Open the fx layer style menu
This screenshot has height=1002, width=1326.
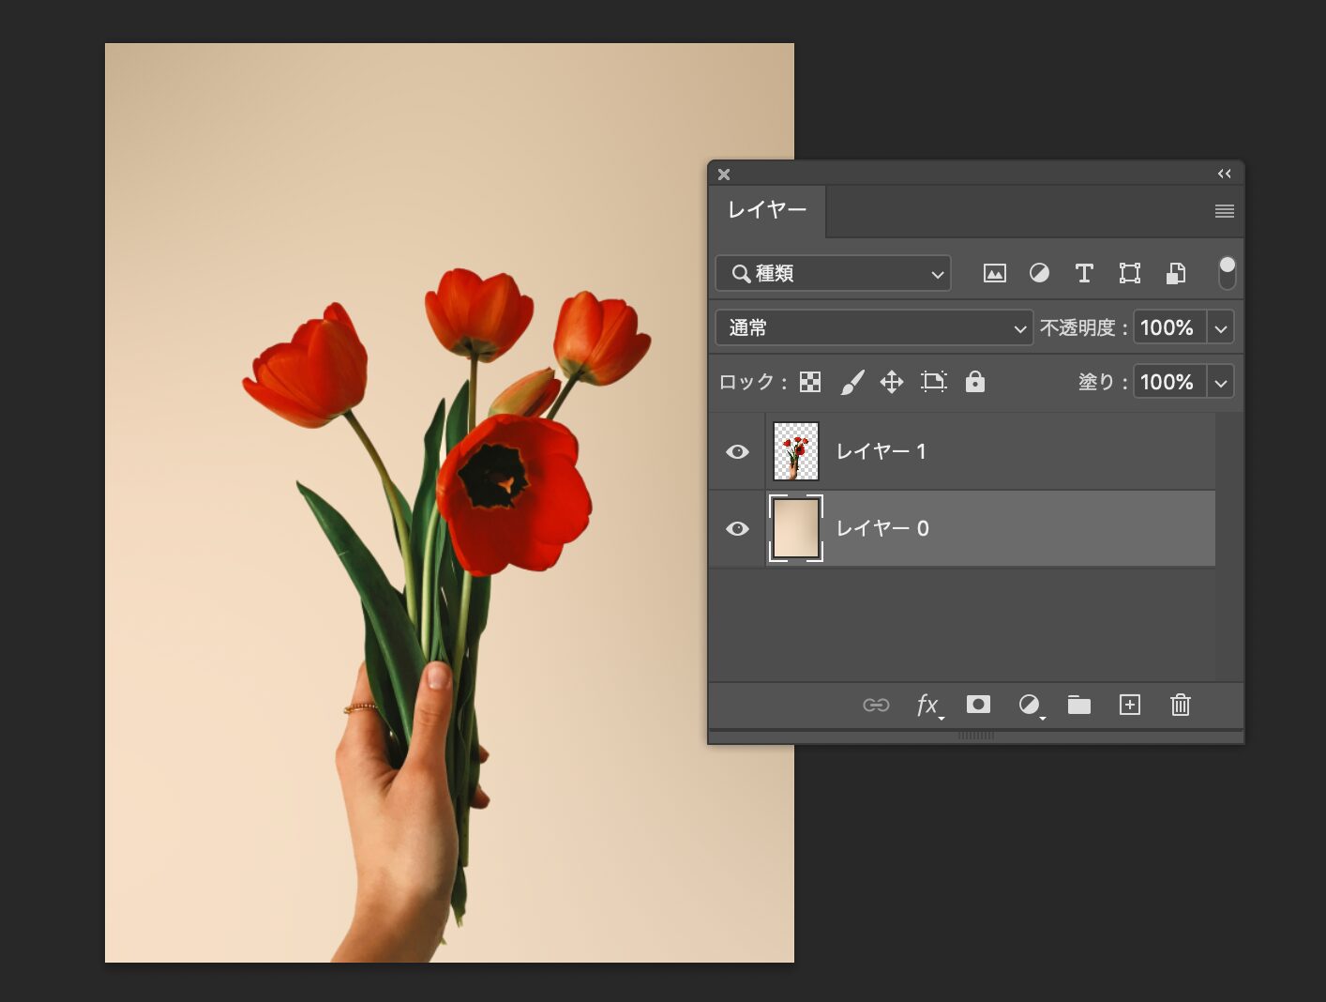[927, 705]
